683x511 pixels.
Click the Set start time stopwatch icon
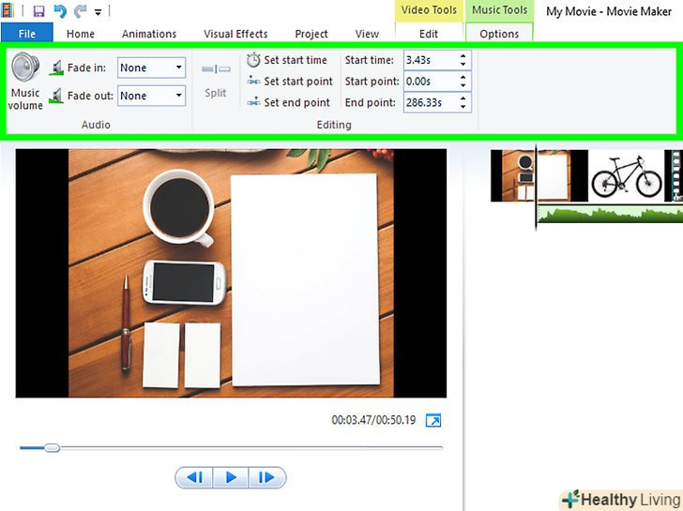pyautogui.click(x=253, y=60)
